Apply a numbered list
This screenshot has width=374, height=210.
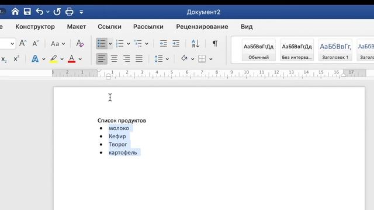(120, 44)
